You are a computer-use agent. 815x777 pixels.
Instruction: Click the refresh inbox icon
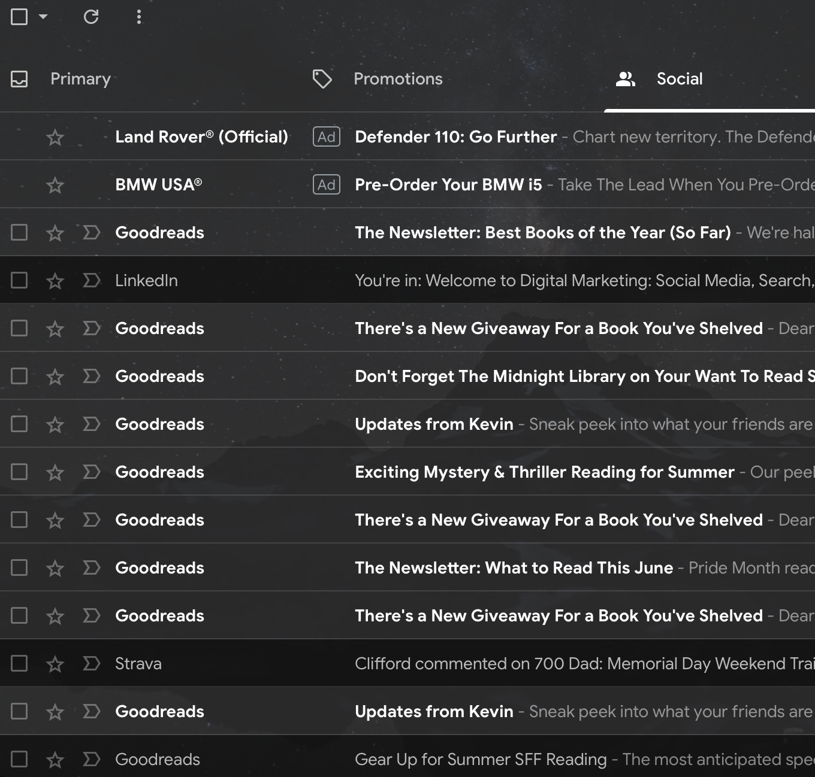(x=91, y=17)
